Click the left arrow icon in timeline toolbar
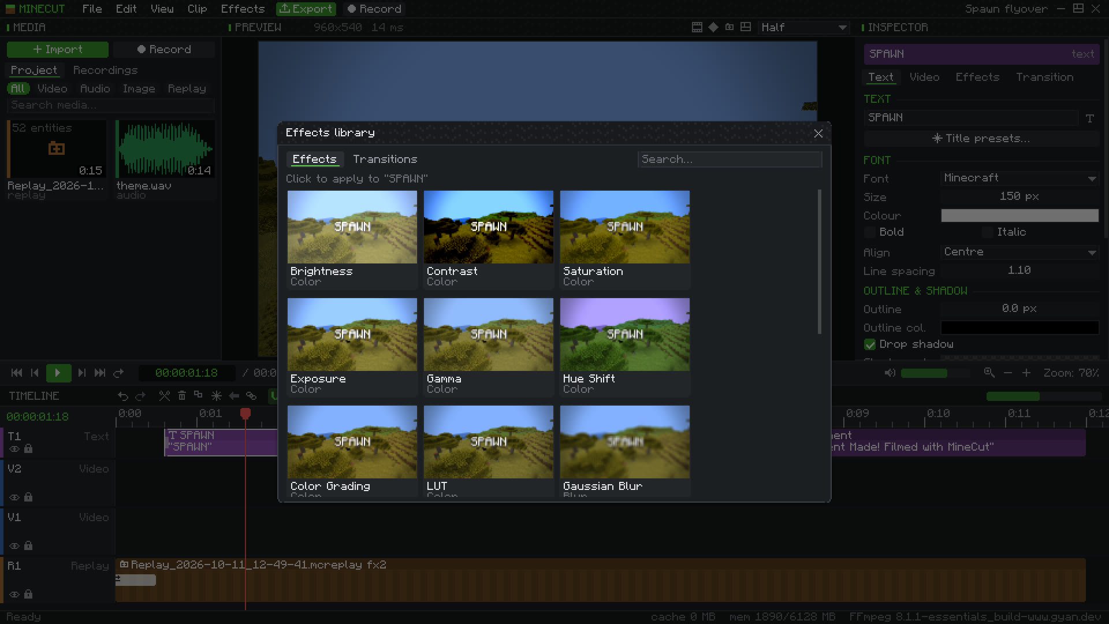The width and height of the screenshot is (1109, 624). (234, 396)
